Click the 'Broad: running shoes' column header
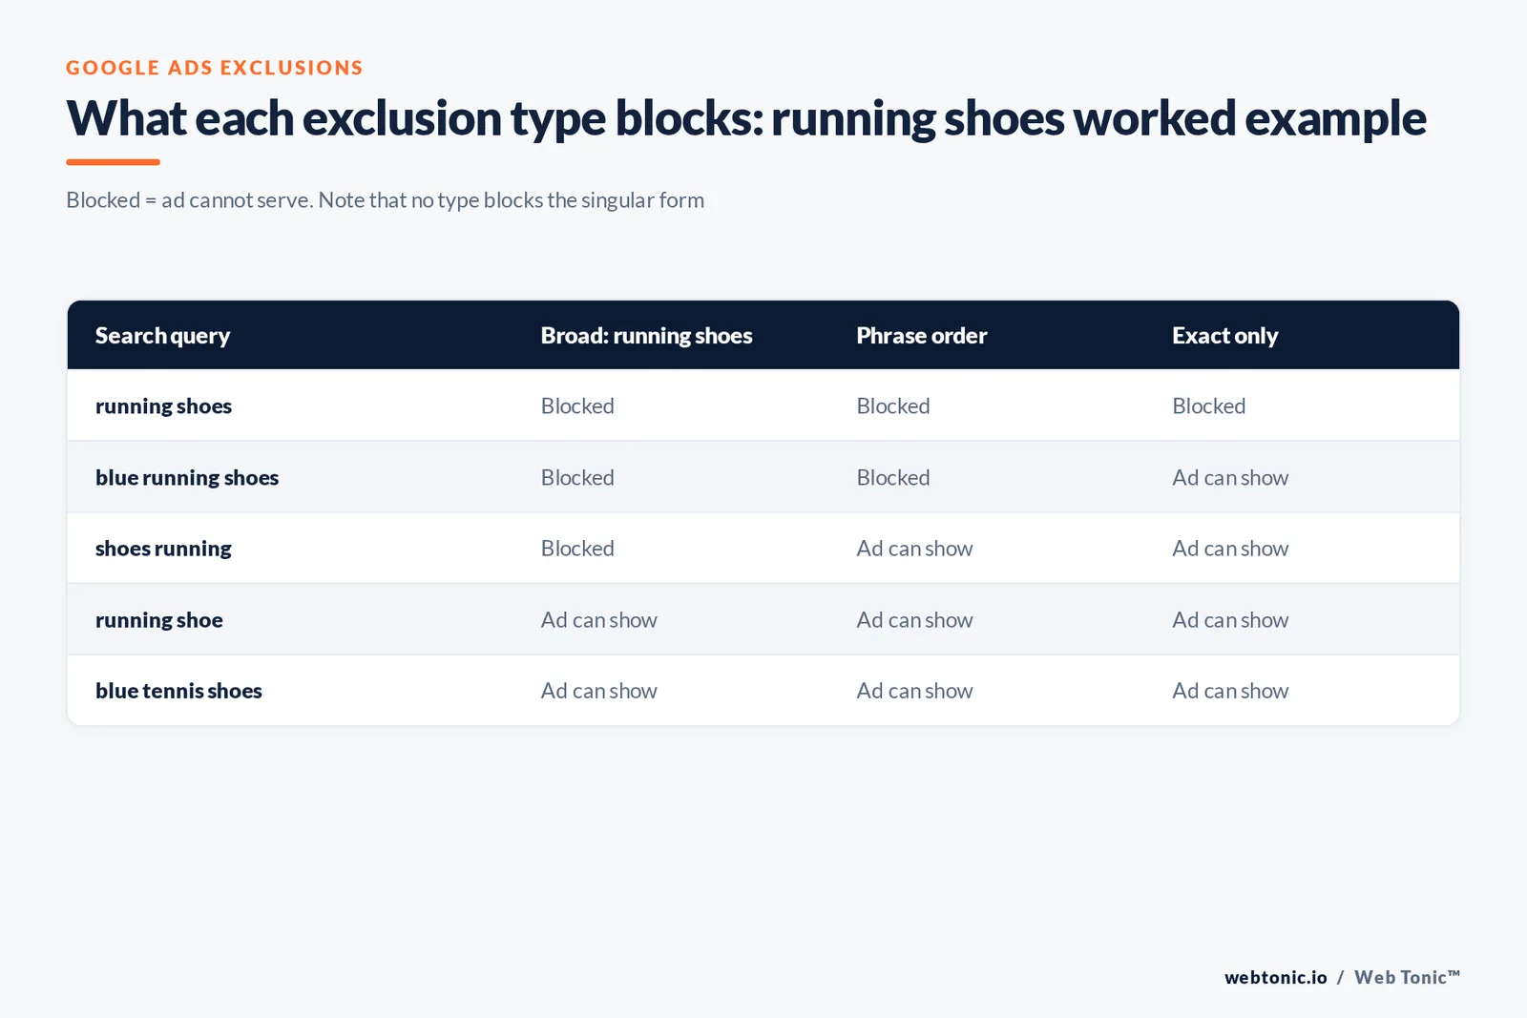Viewport: 1527px width, 1018px height. point(646,336)
